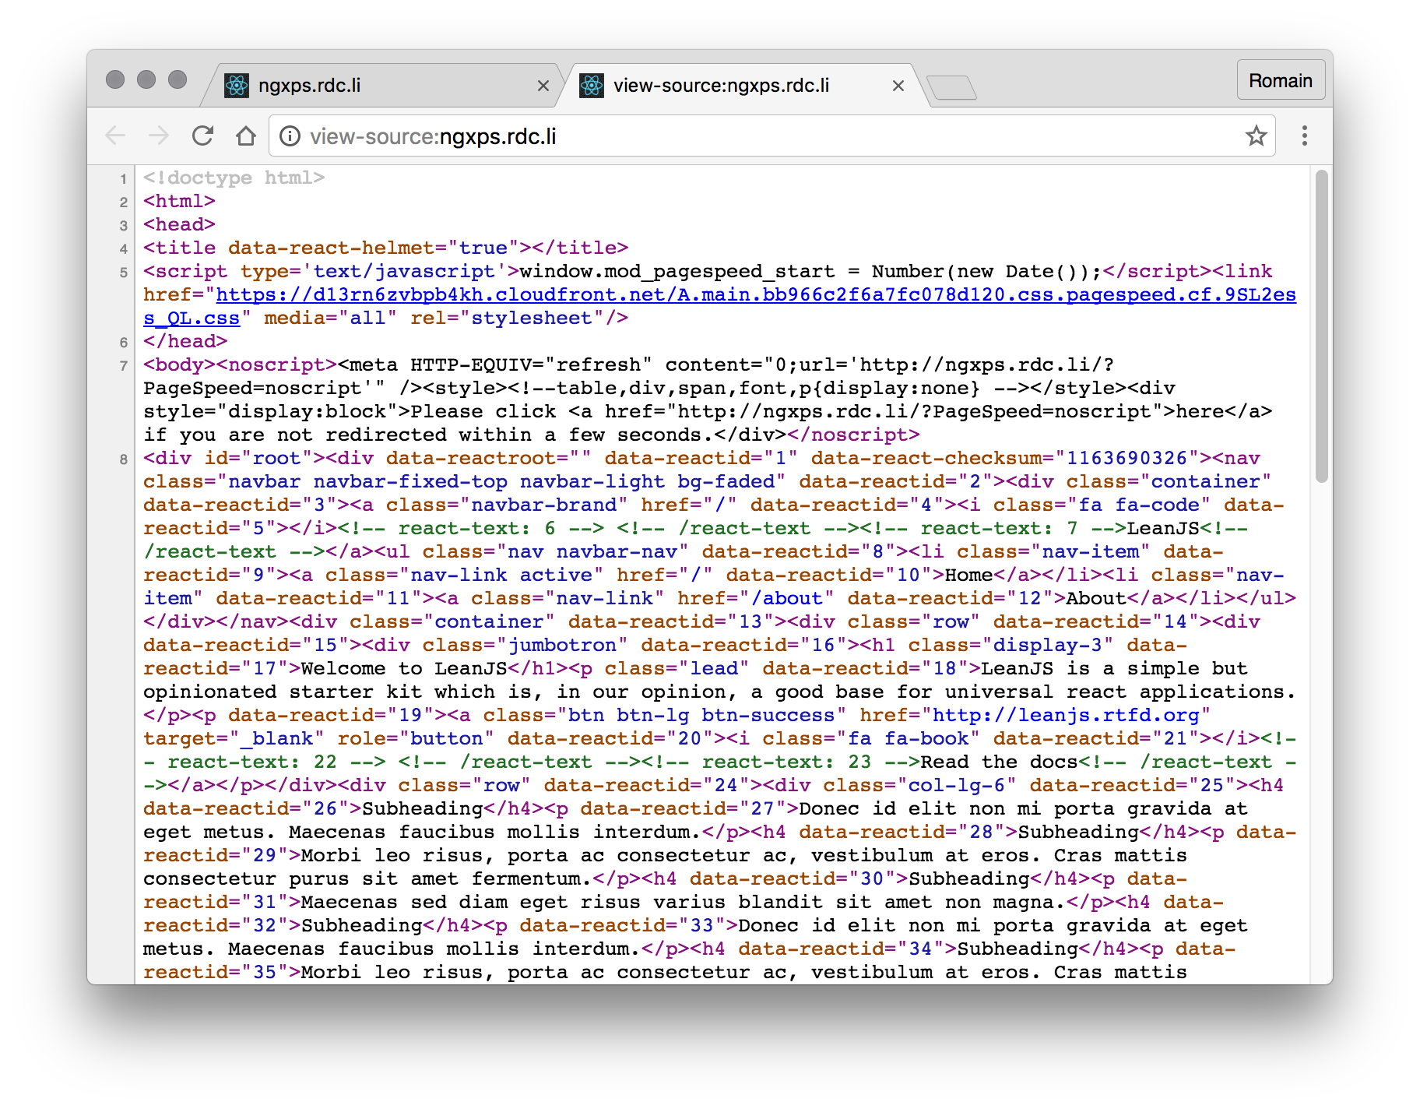Close the Chrome window
Screen dimensions: 1420x1109
115,79
